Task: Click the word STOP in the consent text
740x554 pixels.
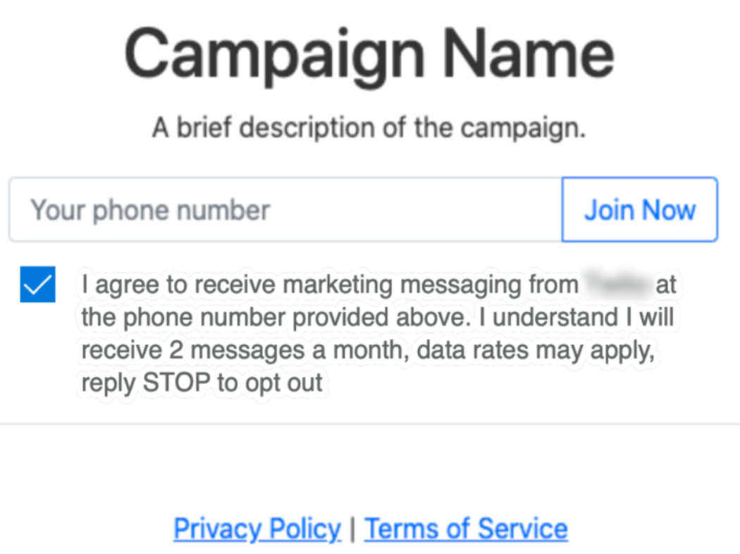Action: click(176, 382)
